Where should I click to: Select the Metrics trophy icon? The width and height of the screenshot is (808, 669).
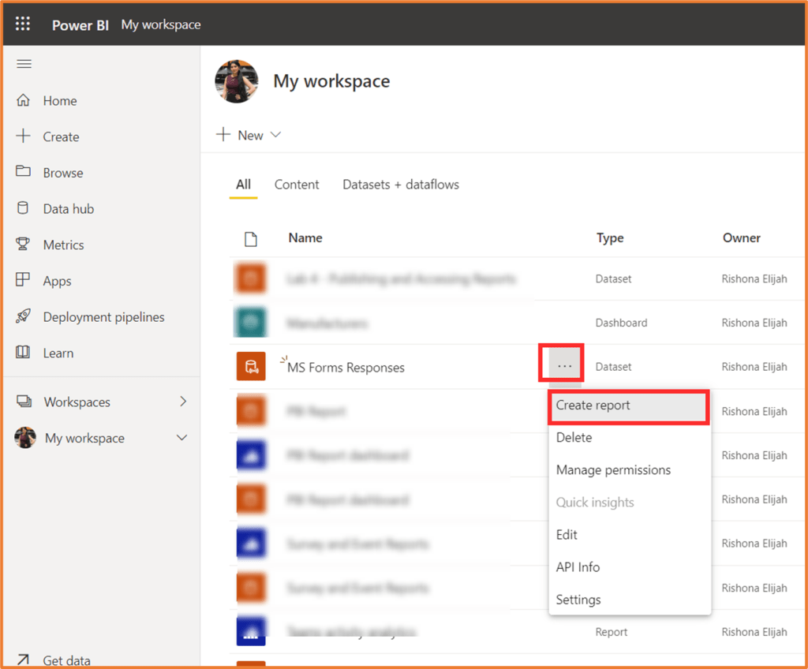(x=24, y=245)
